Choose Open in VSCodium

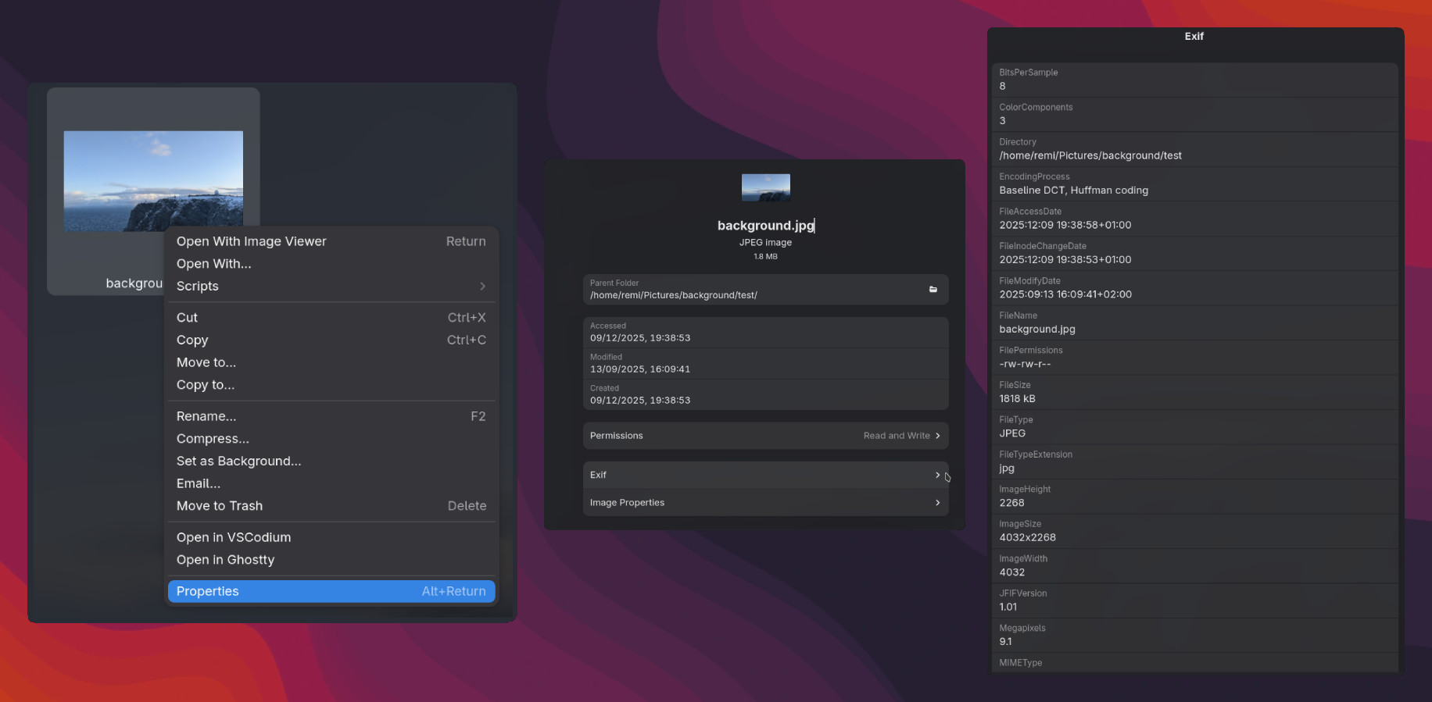(x=234, y=537)
